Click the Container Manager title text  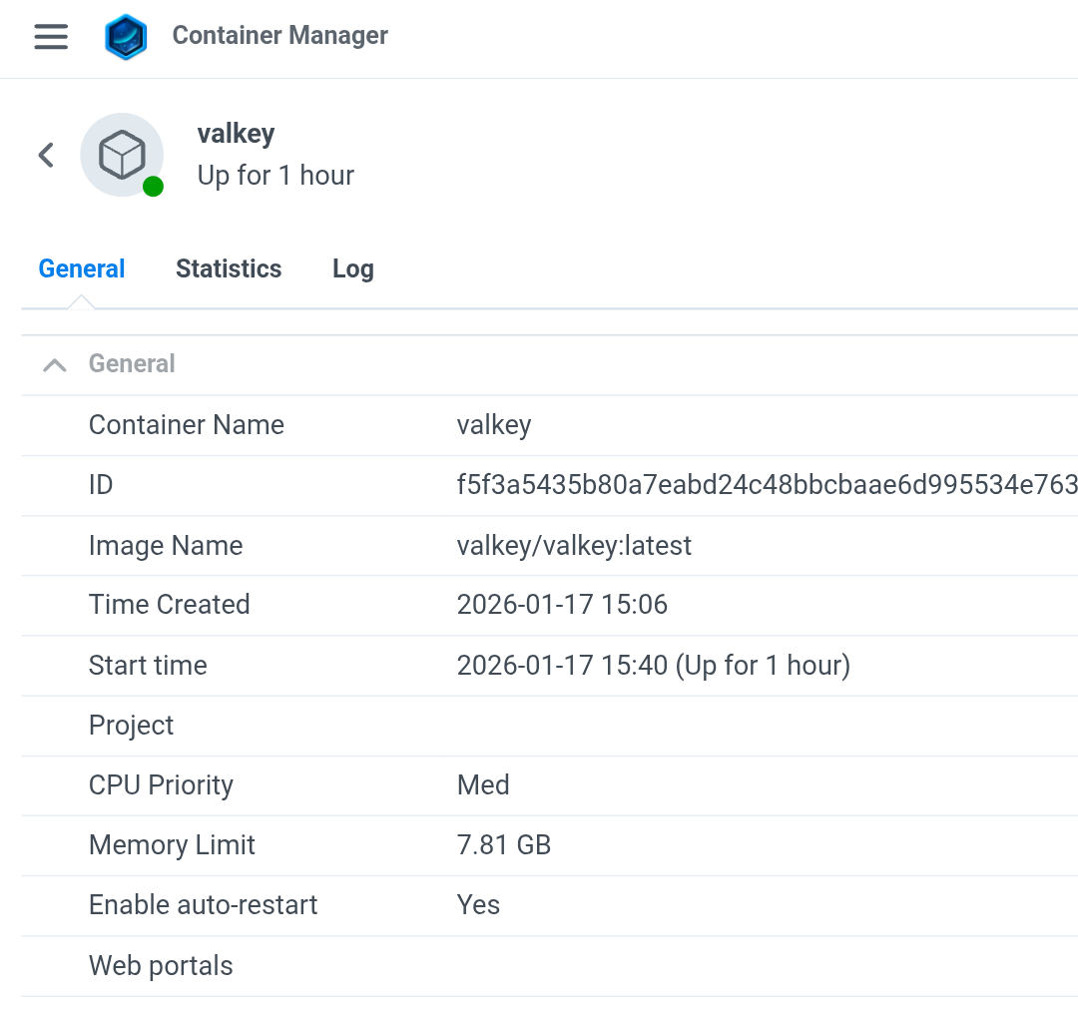tap(279, 36)
